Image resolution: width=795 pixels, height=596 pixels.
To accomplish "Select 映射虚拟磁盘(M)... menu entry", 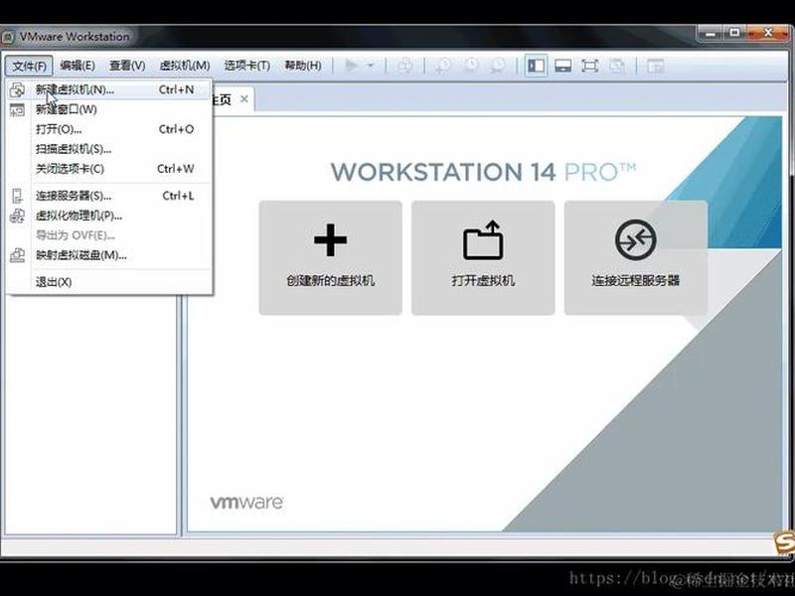I will pyautogui.click(x=109, y=255).
